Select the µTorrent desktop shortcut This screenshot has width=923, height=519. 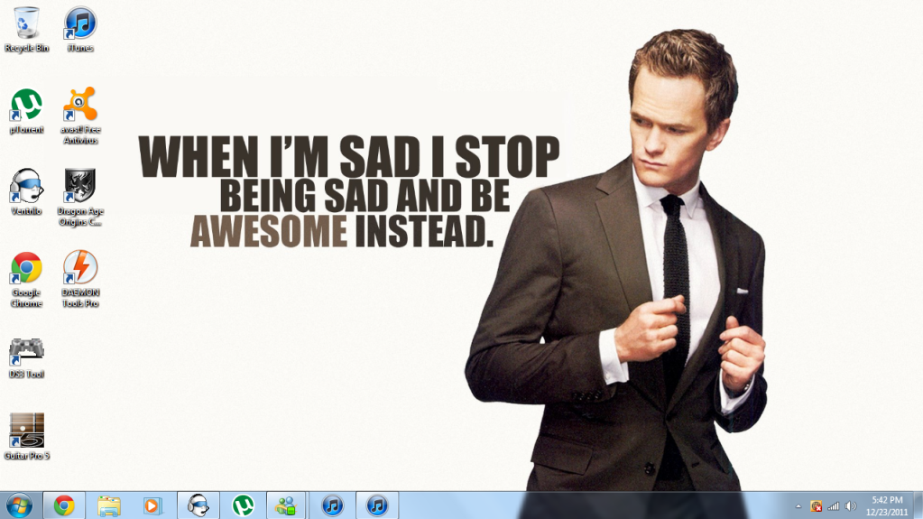[26, 111]
